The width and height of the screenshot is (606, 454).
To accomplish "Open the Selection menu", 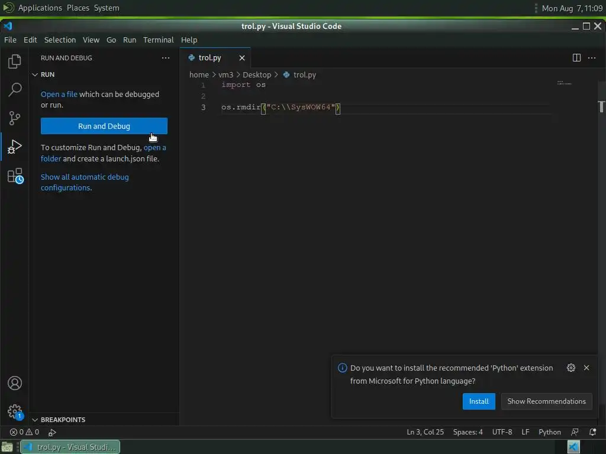I will (x=60, y=40).
